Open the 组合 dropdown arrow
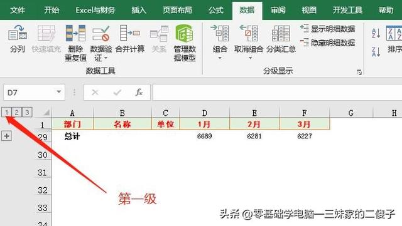This screenshot has height=226, width=402. (x=220, y=58)
